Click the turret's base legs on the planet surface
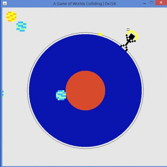Viewport: 167px width, 167px height. click(124, 48)
